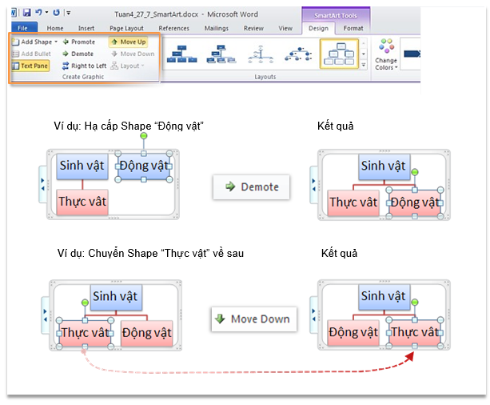The image size is (490, 405).
Task: Choose the first organization chart layout
Action: click(x=180, y=53)
